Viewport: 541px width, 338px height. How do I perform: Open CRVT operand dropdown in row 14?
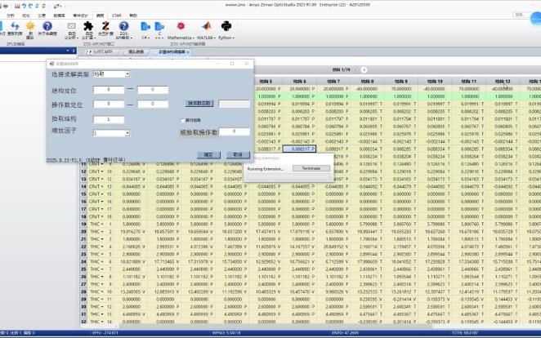102,187
